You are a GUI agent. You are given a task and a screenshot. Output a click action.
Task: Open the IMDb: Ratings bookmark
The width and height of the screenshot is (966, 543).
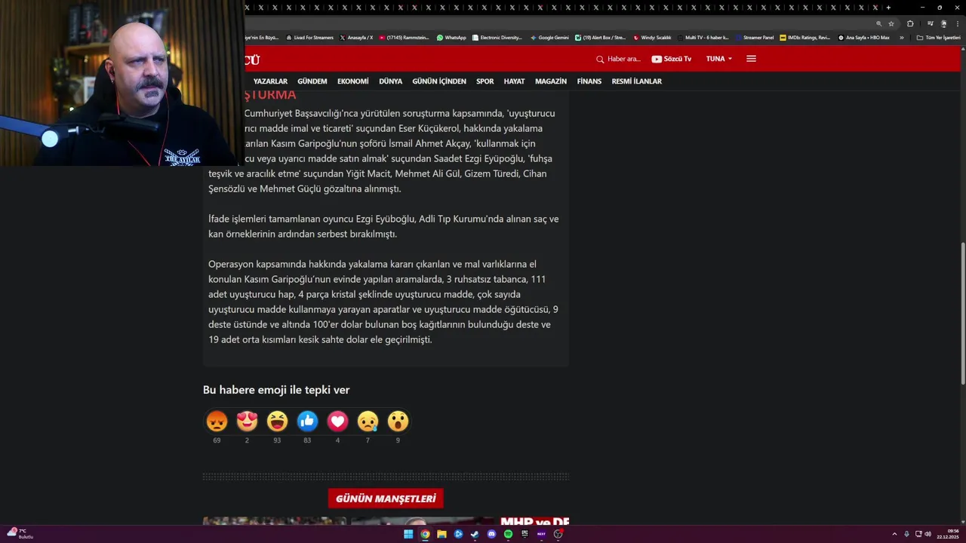tap(805, 38)
